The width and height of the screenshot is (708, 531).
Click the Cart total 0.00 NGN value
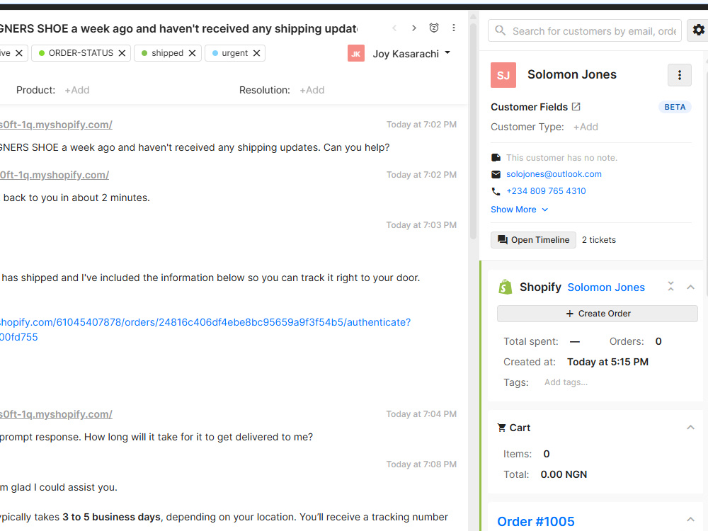tap(564, 474)
